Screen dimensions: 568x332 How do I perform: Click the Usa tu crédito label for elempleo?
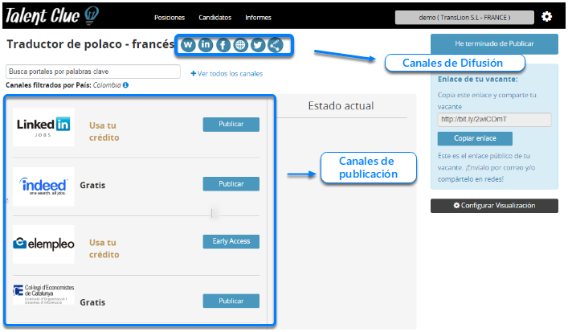pyautogui.click(x=104, y=248)
